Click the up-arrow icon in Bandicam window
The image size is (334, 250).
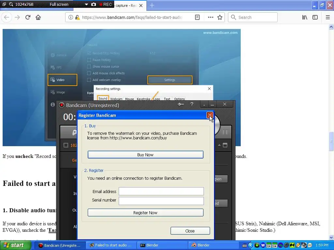(219, 145)
